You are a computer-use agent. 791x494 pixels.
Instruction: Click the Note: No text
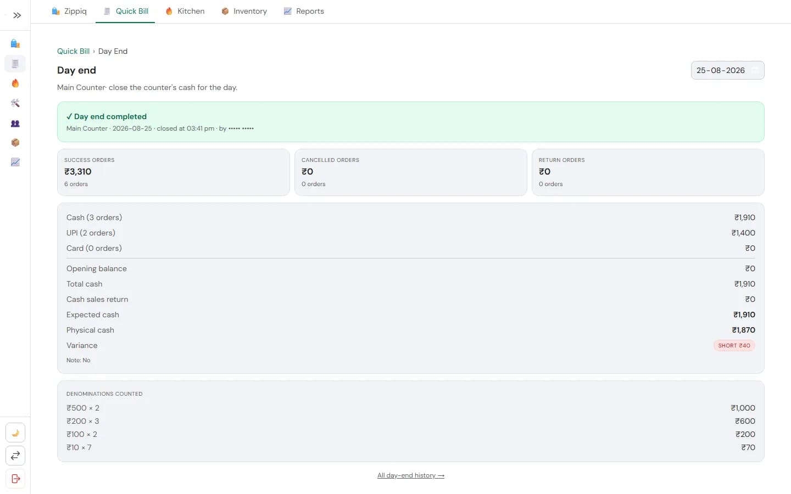pos(79,360)
